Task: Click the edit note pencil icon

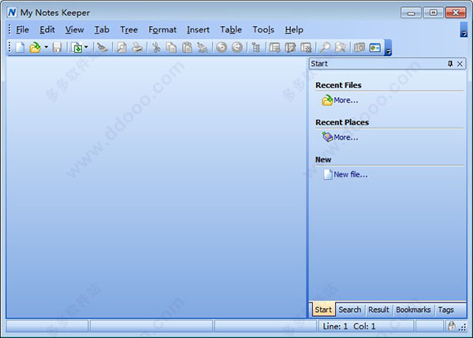Action: tap(290, 47)
